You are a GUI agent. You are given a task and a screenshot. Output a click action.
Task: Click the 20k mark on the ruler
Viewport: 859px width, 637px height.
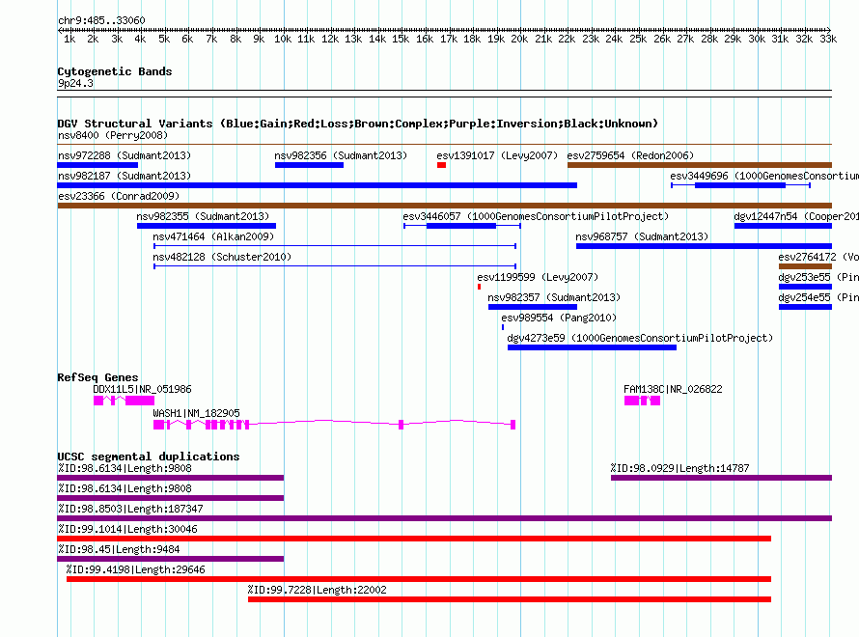pyautogui.click(x=519, y=39)
